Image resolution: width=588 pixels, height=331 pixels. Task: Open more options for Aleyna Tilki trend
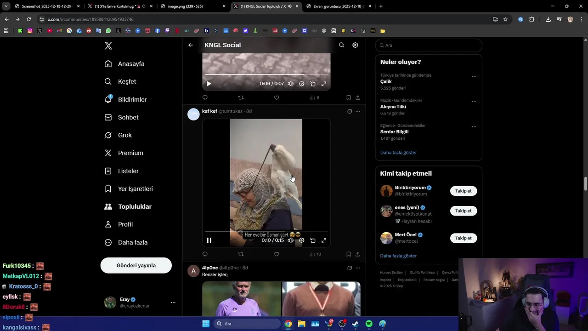[474, 102]
